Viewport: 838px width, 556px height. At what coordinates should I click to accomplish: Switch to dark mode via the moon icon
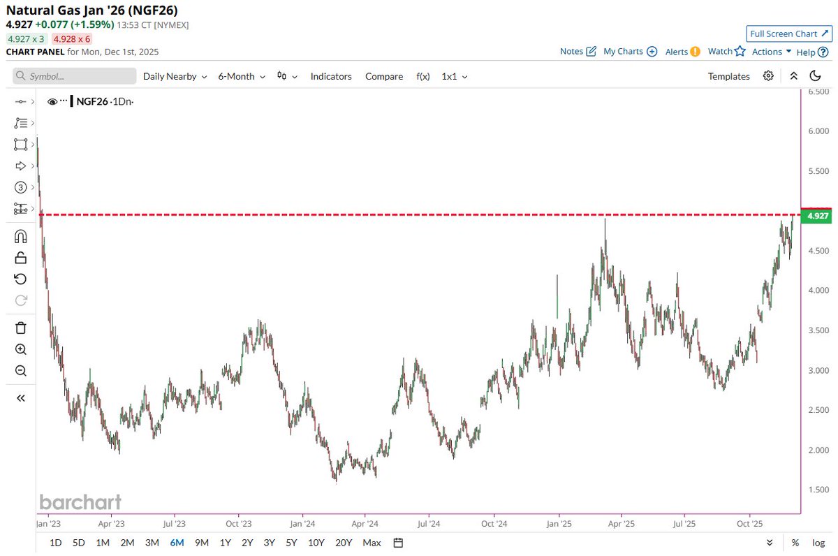[x=815, y=76]
